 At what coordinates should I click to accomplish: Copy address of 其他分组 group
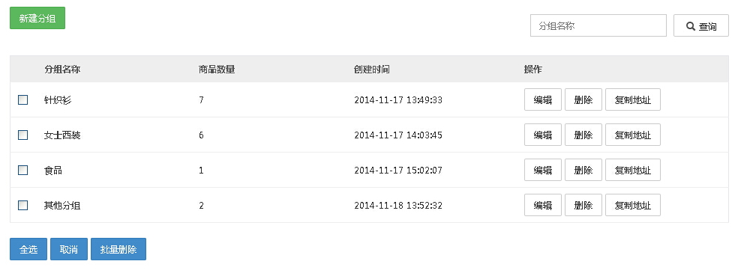633,205
